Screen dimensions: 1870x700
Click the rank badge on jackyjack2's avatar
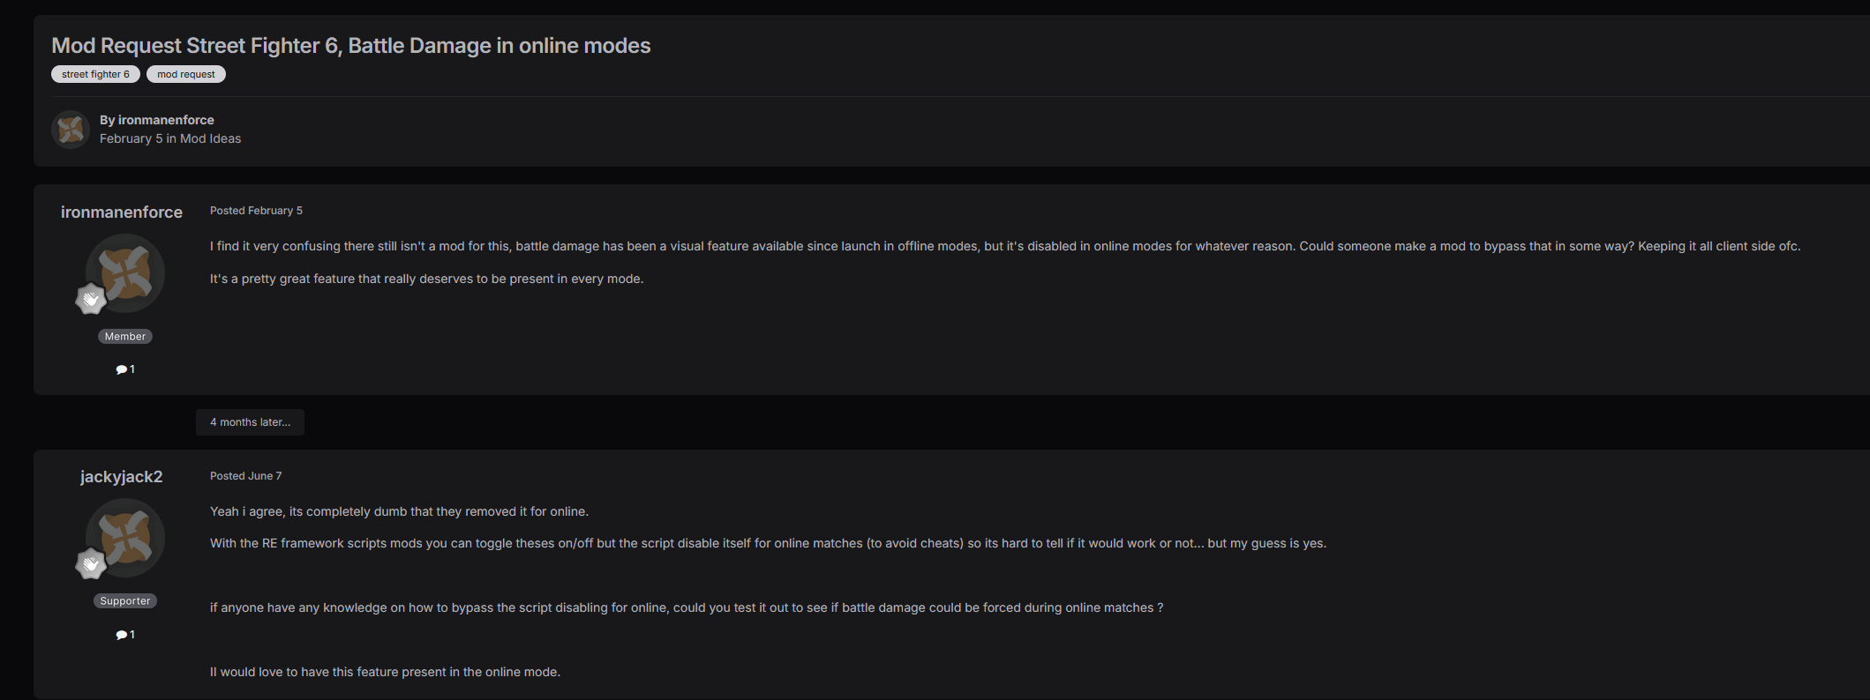click(91, 564)
